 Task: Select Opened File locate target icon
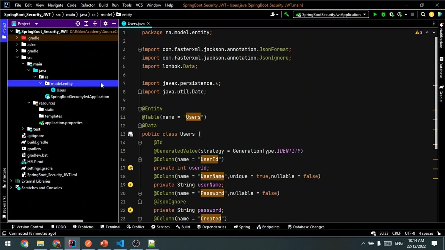[78, 24]
